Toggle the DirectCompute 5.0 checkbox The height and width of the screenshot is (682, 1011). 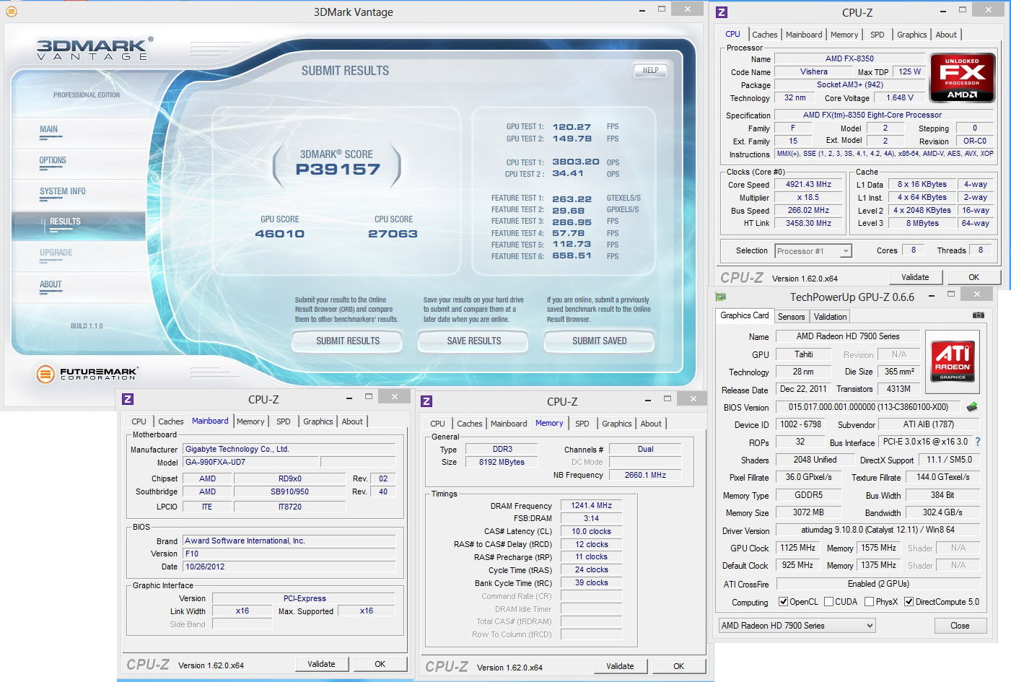coord(909,602)
